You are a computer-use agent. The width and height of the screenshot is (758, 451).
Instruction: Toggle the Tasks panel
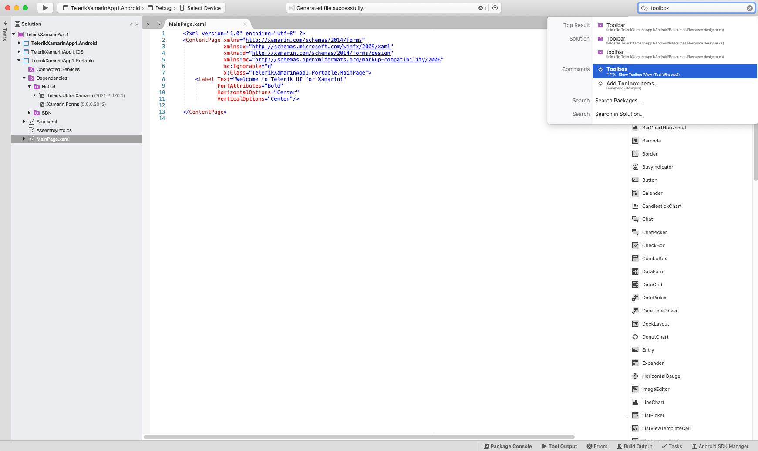click(671, 446)
